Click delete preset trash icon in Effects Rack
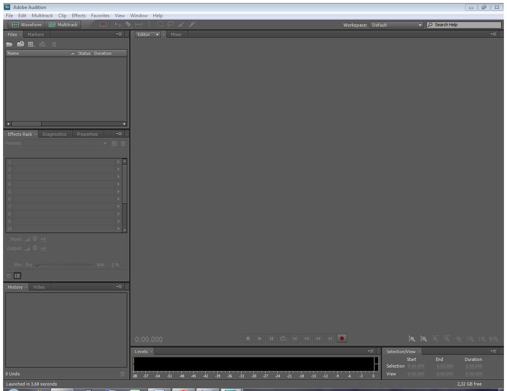Screen dimensions: 507x391 (123, 143)
